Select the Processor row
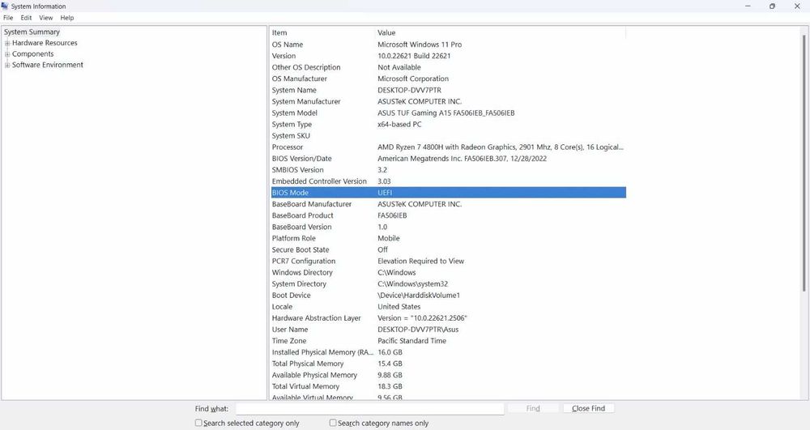The height and width of the screenshot is (430, 810). pos(448,147)
